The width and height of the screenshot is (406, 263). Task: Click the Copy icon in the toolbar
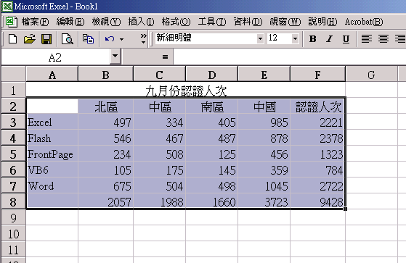tap(88, 39)
